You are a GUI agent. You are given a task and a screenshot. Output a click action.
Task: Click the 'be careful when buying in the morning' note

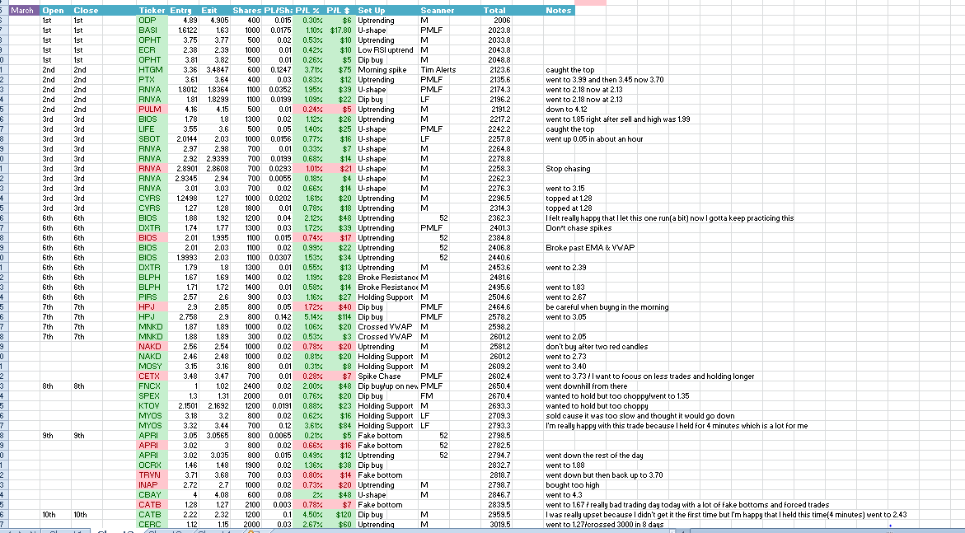607,307
